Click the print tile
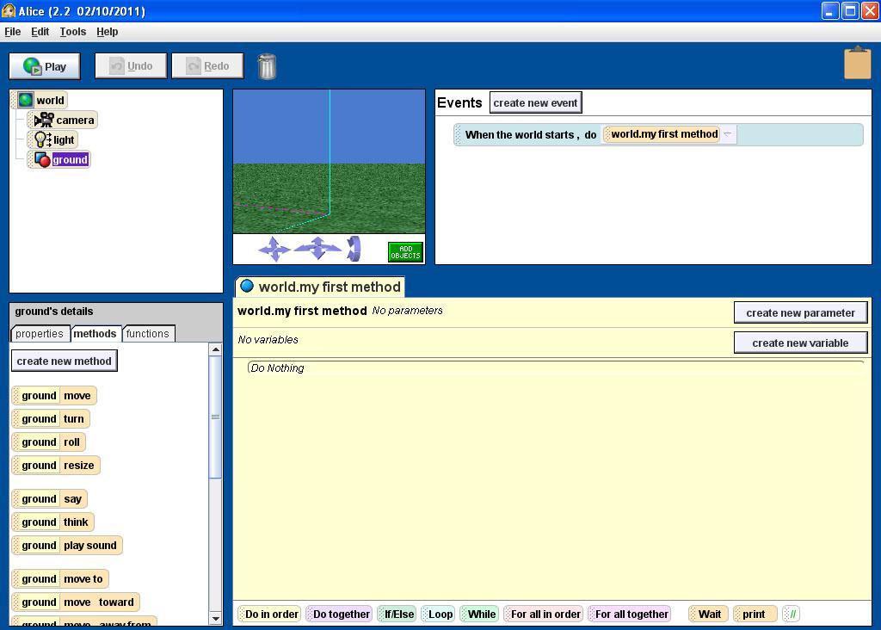This screenshot has height=630, width=881. 755,615
